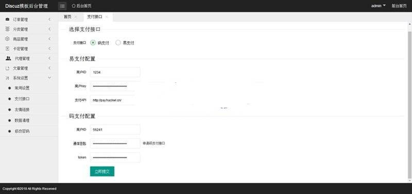Viewport: 412px width, 194px height.
Task: Click the 码支付配置 section heading
Action: [x=82, y=116]
